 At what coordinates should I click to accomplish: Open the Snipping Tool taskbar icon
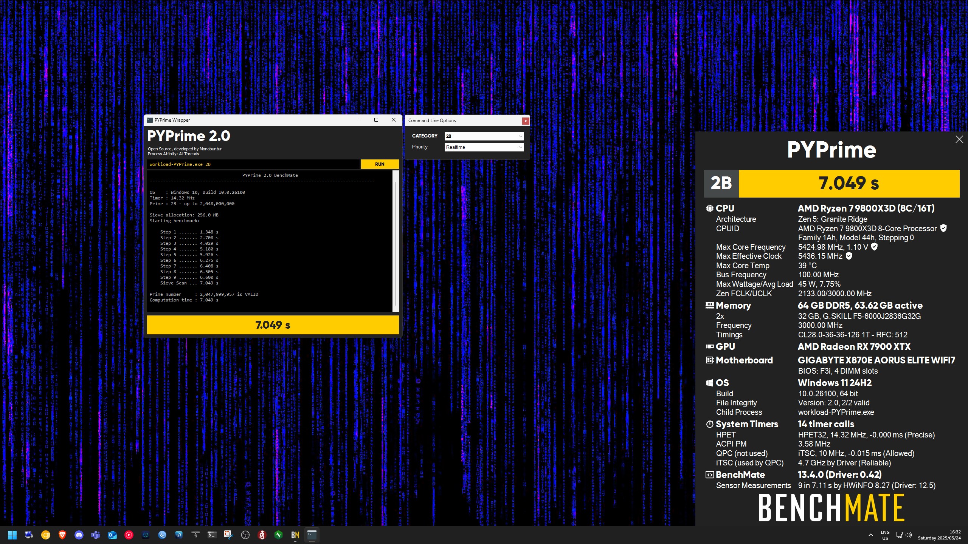coord(228,535)
